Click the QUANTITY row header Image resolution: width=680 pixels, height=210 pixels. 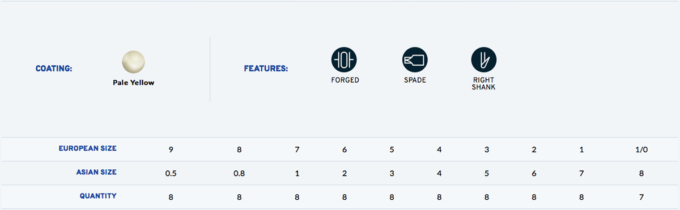[98, 196]
